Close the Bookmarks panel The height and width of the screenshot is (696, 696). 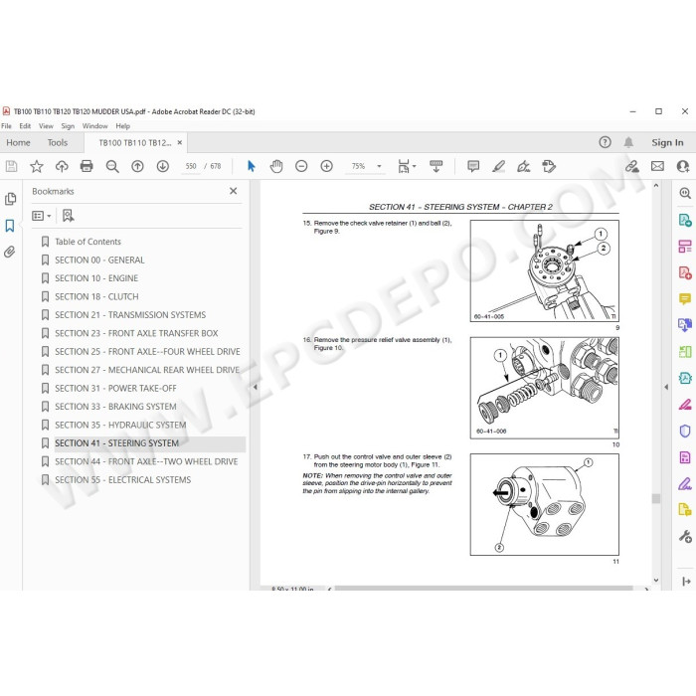click(233, 191)
